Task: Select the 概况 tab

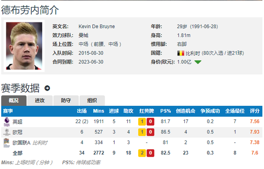Action: (x=14, y=100)
